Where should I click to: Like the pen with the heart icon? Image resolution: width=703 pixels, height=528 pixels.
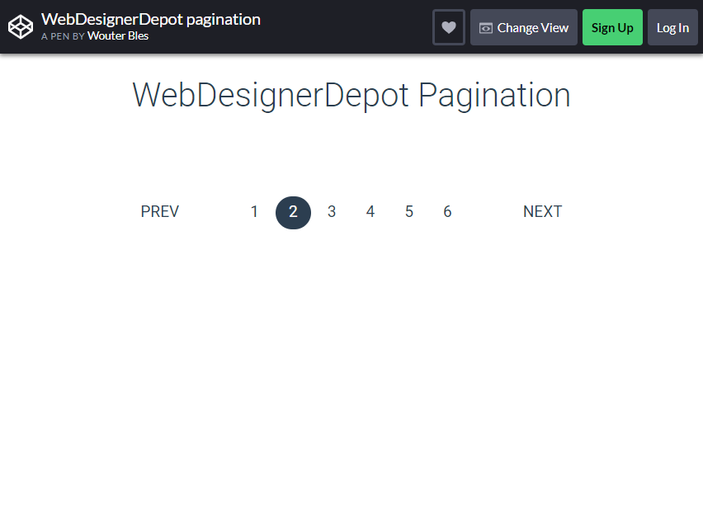point(449,27)
